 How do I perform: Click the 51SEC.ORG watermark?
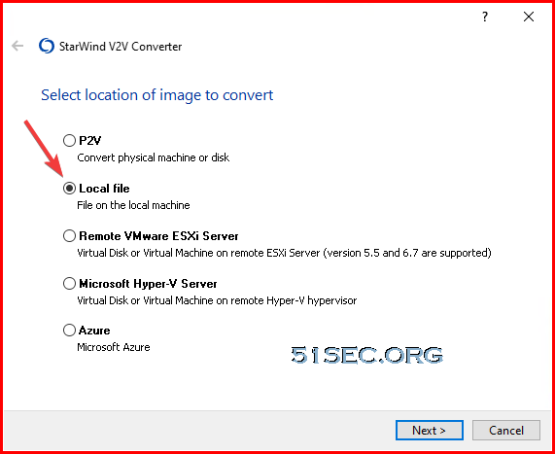click(x=367, y=355)
